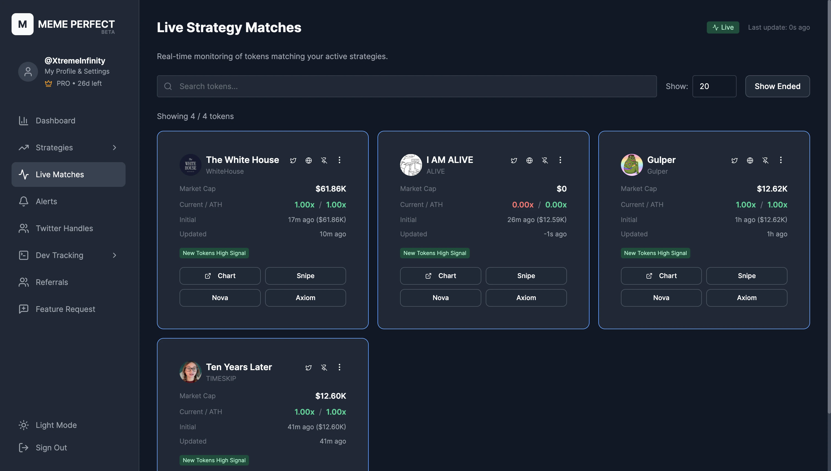Click the Meme Perfect M logo
831x471 pixels.
coord(22,24)
